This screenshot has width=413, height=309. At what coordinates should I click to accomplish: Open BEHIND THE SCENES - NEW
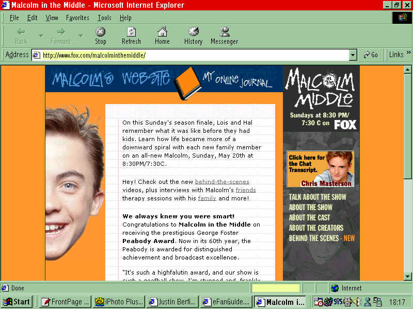click(322, 238)
